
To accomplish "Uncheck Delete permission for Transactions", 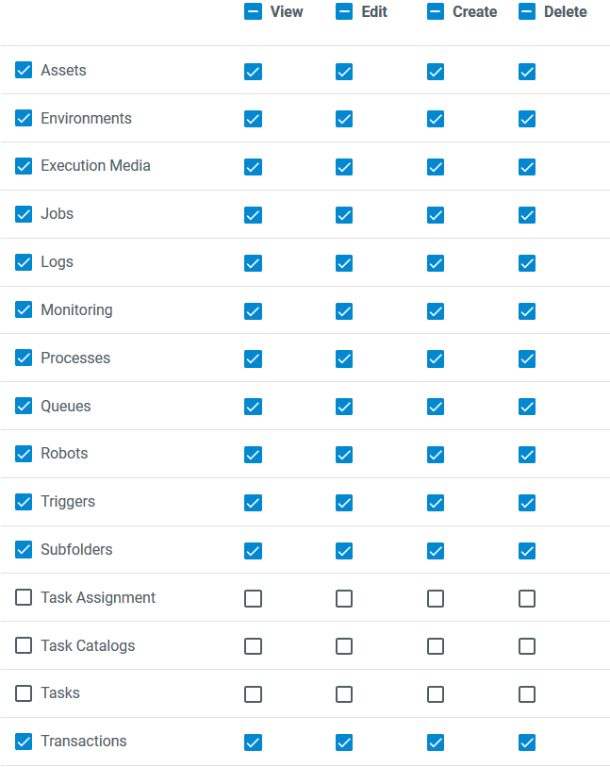I will coord(527,742).
